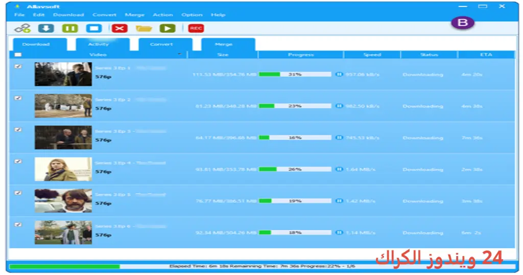523x275 pixels.
Task: Click the 1.64 MB/s speed value
Action: (x=361, y=170)
